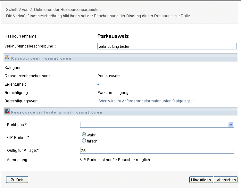The width and height of the screenshot is (241, 190).
Task: Open the 'Wert wird im Anforderungsformular' link
Action: (x=146, y=101)
